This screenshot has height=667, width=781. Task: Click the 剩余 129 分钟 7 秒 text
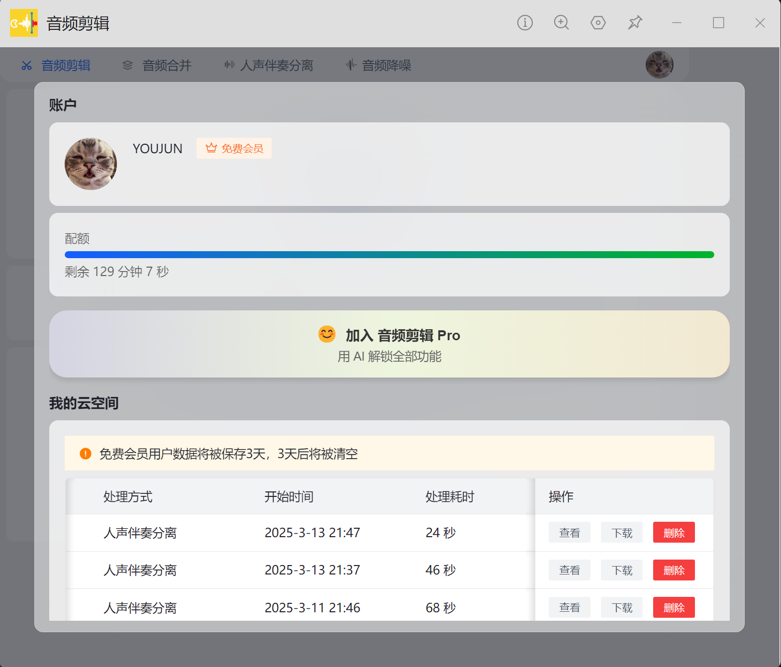coord(117,272)
